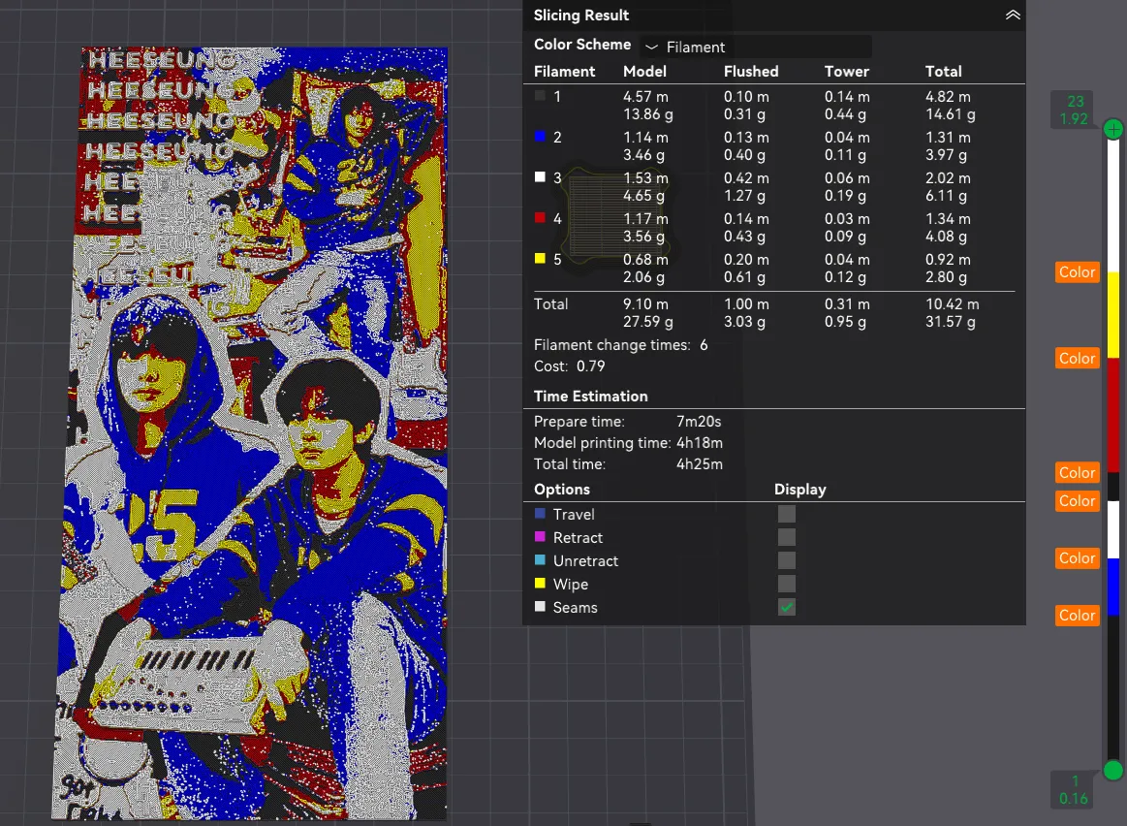Click the Time Estimation section heading
The height and width of the screenshot is (826, 1127).
pyautogui.click(x=591, y=397)
